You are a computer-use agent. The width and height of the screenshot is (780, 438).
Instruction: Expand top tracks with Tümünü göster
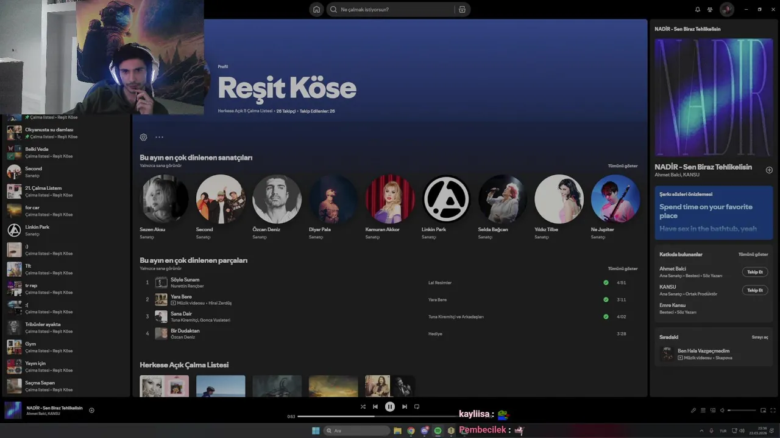[x=623, y=269]
